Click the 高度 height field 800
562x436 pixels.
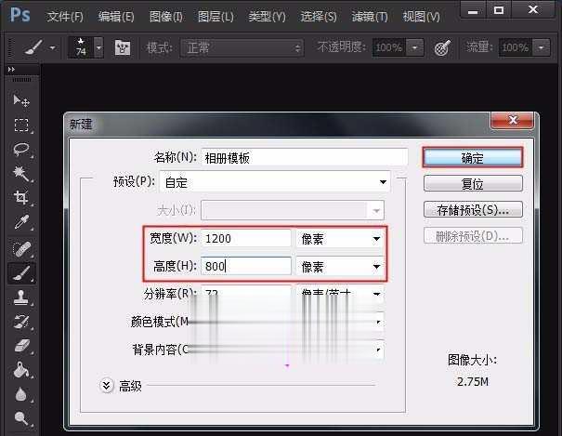(x=246, y=267)
